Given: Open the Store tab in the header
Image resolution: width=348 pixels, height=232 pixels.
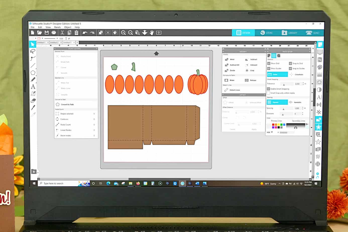Looking at the screenshot, I should (267, 33).
